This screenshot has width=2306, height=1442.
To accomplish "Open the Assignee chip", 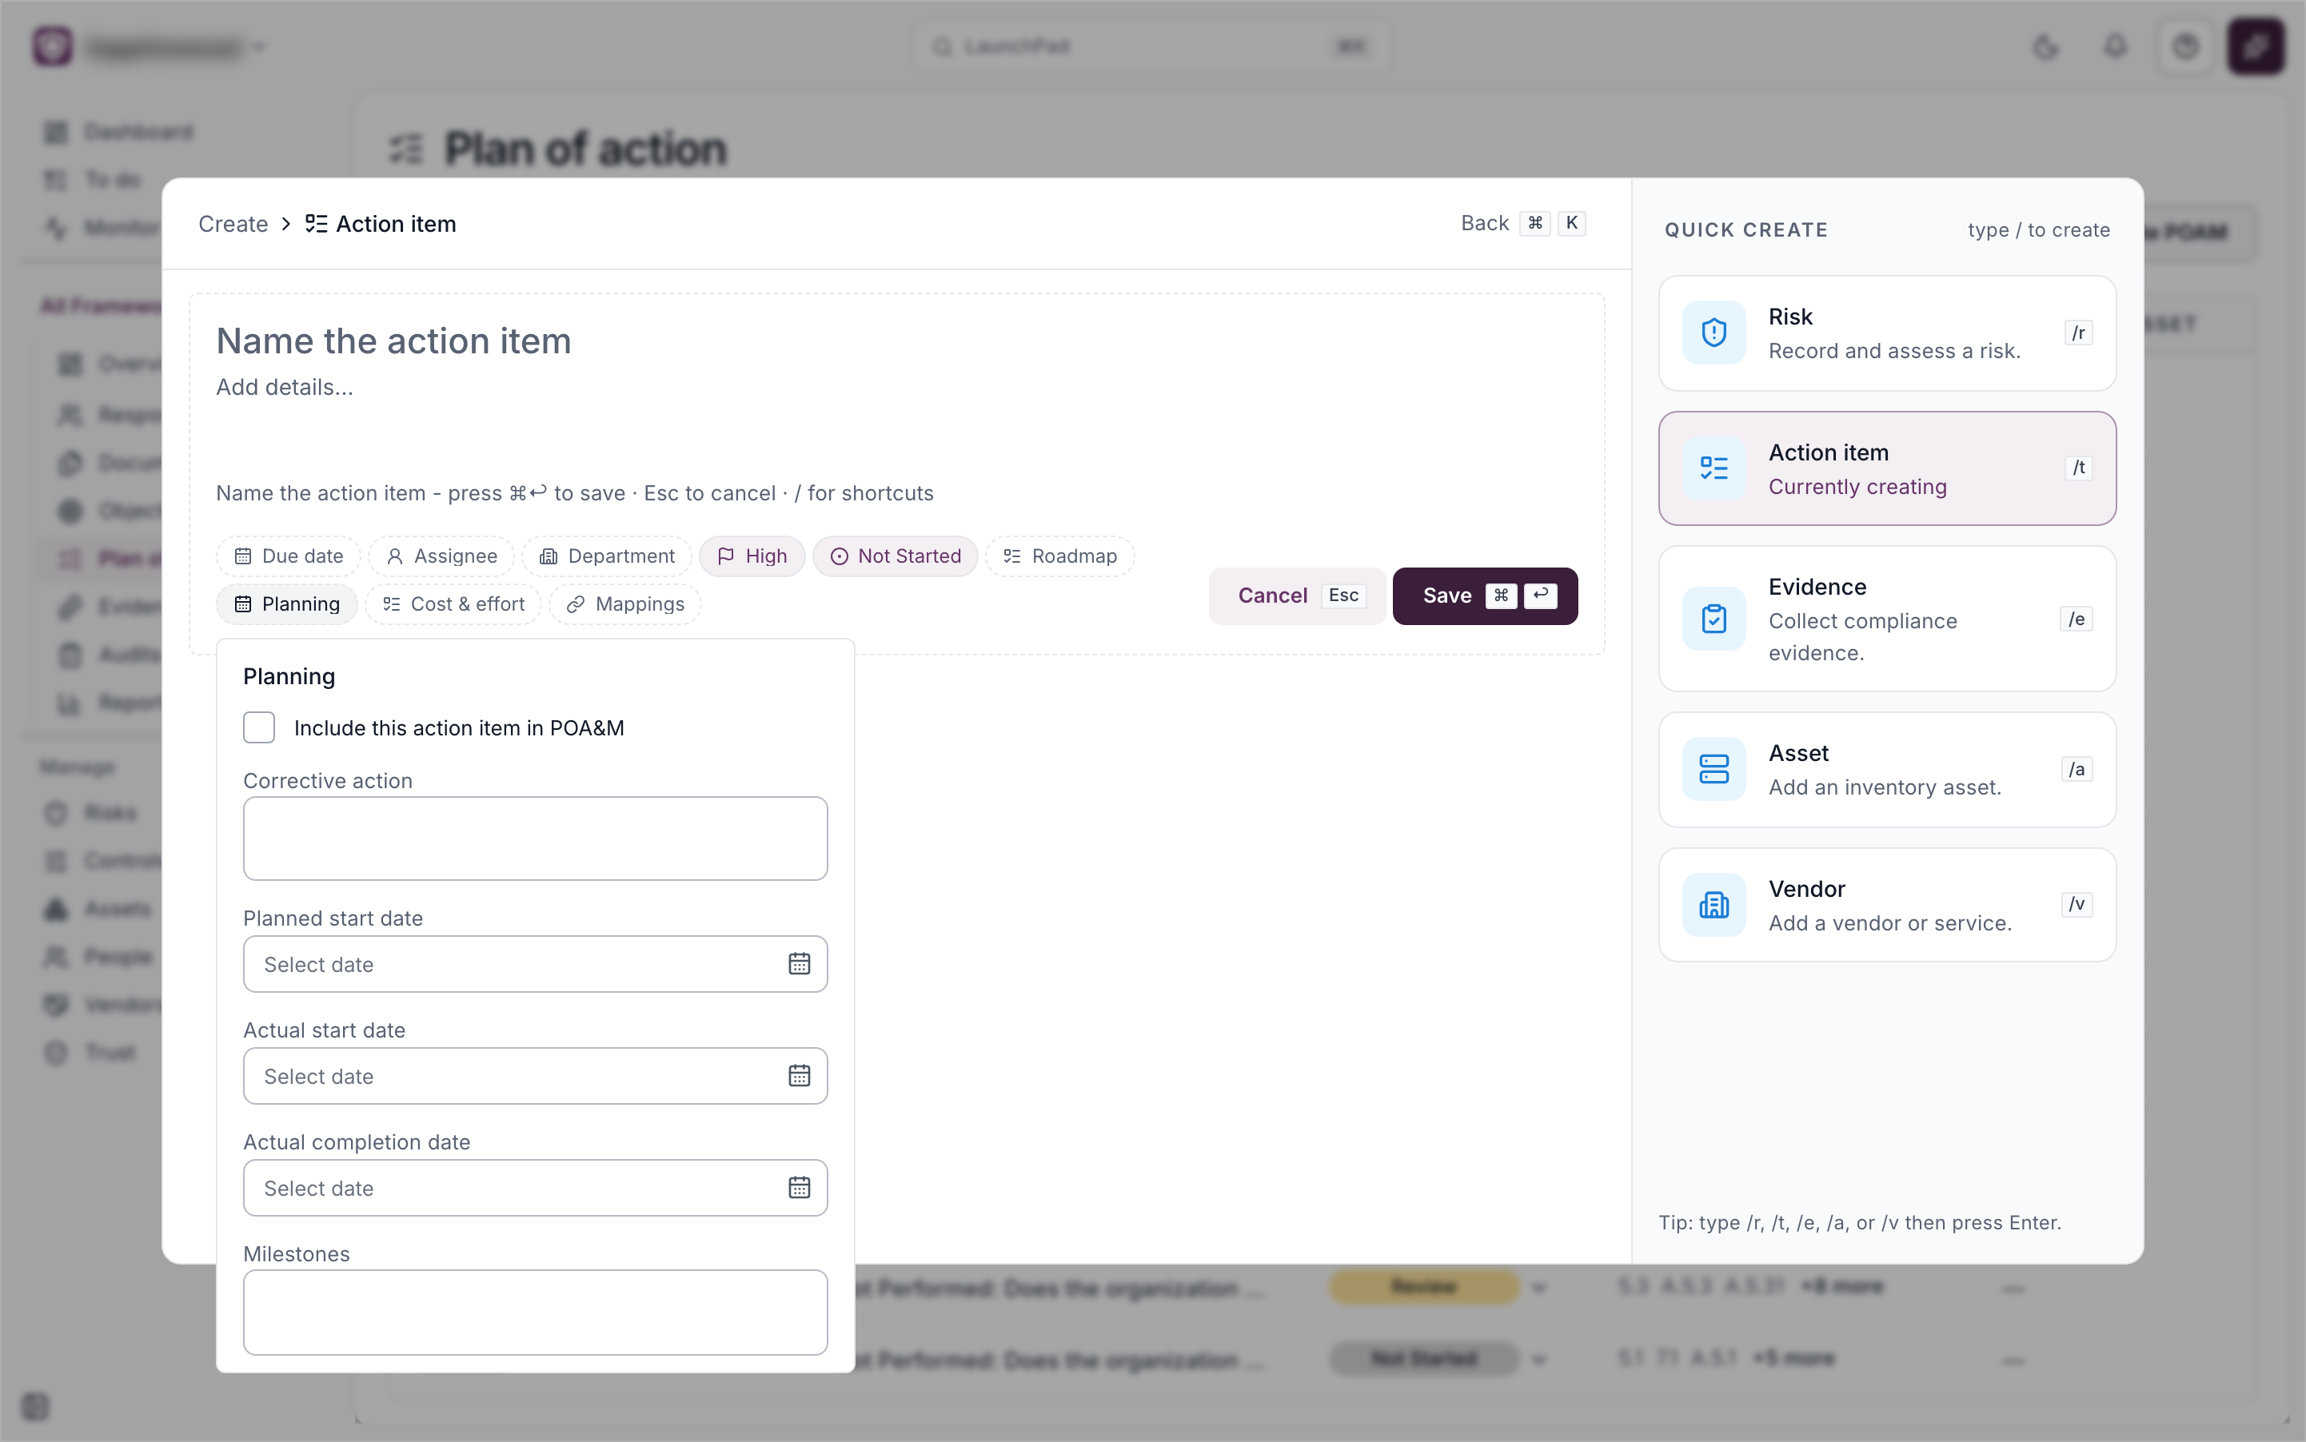I will click(441, 556).
